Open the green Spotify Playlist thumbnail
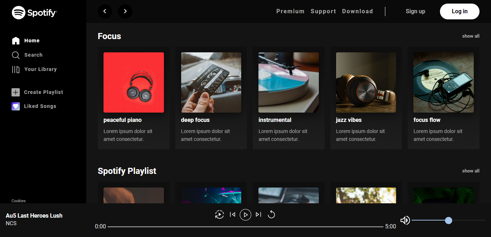Image resolution: width=491 pixels, height=237 pixels. pos(444,195)
